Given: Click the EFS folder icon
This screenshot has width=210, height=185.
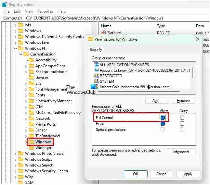Looking at the screenshot, I should click(31, 83).
